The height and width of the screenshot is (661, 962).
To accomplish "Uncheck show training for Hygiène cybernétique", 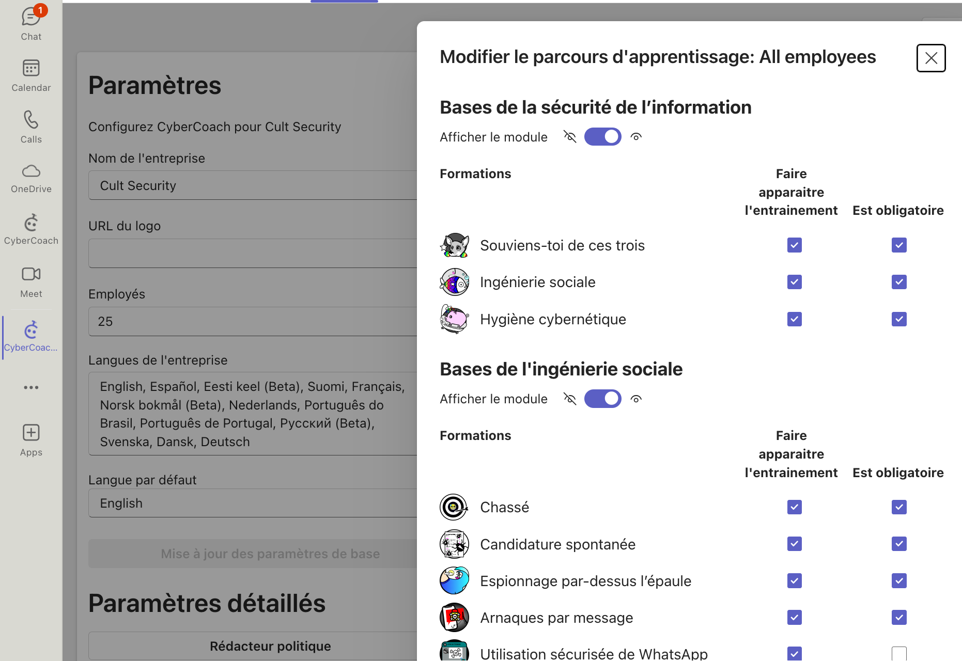I will pyautogui.click(x=794, y=319).
